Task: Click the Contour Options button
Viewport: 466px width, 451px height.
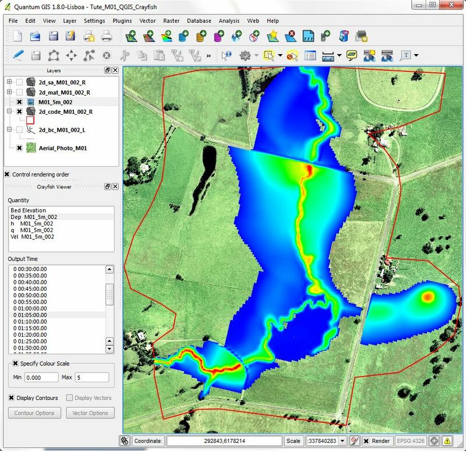Action: point(34,413)
